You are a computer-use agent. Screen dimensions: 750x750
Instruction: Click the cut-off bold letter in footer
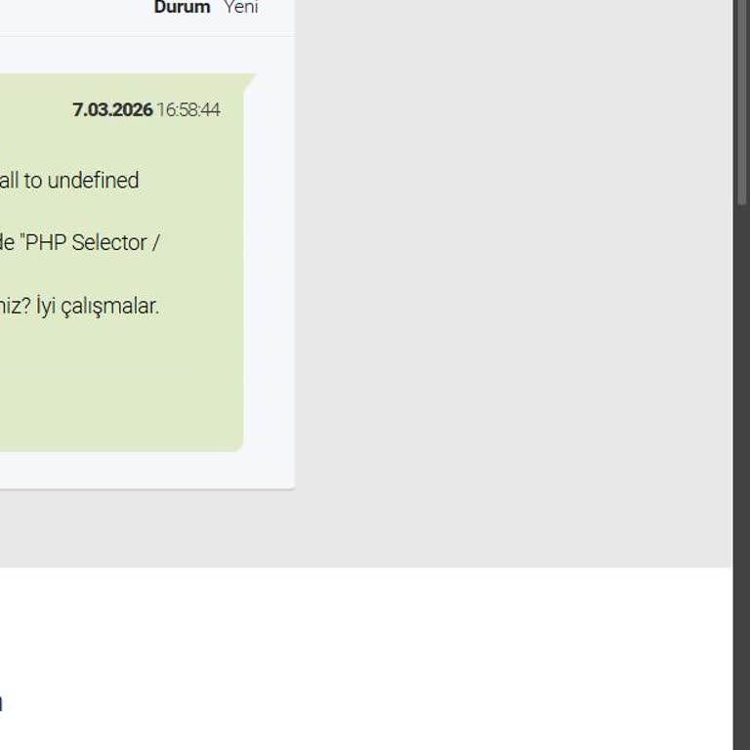click(1, 703)
